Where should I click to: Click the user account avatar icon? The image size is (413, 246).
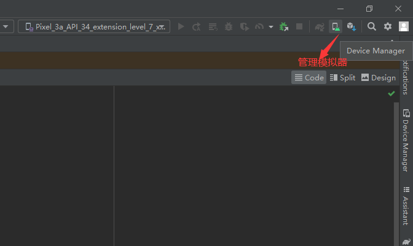click(x=403, y=26)
